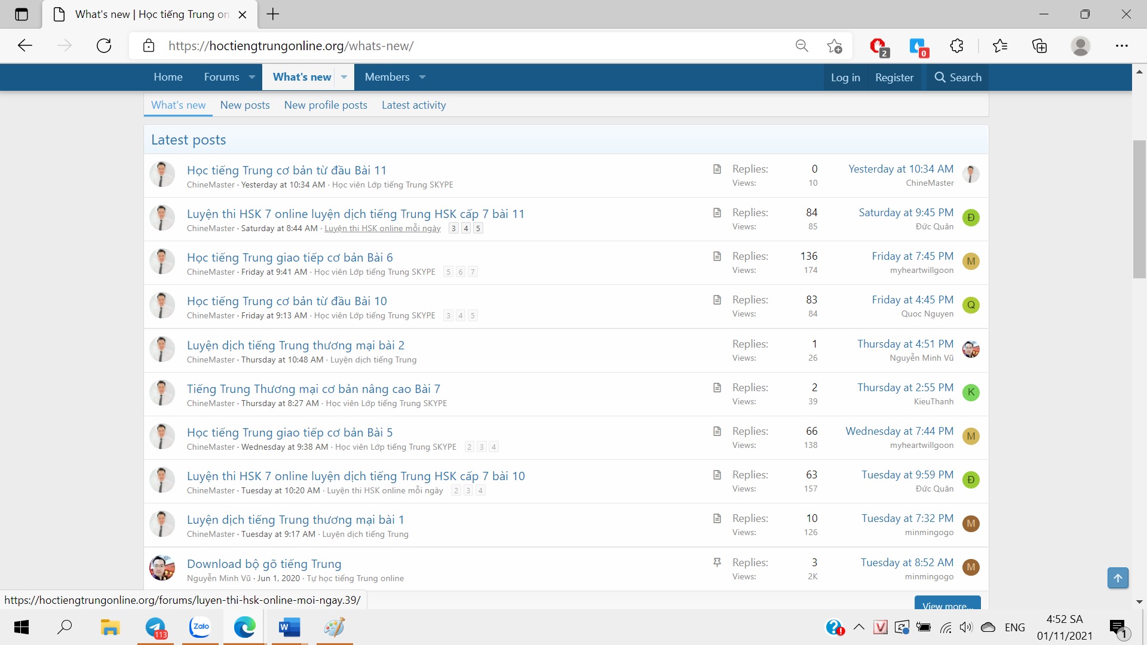This screenshot has width=1147, height=645.
Task: Click the scroll-to-top arrow button
Action: (1118, 578)
